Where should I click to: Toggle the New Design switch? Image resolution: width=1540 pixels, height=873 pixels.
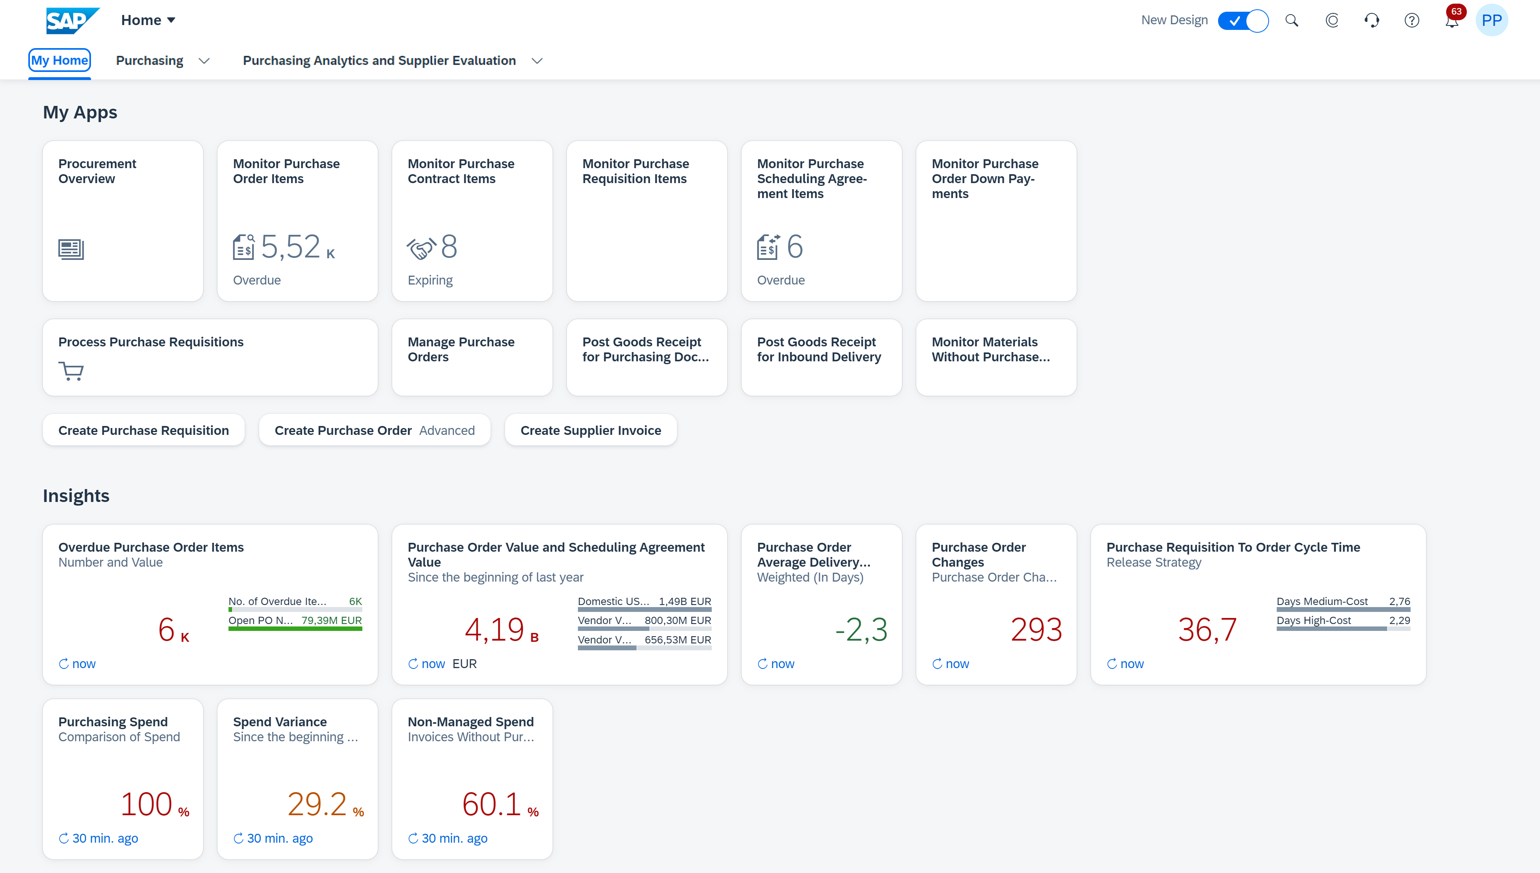(1243, 20)
